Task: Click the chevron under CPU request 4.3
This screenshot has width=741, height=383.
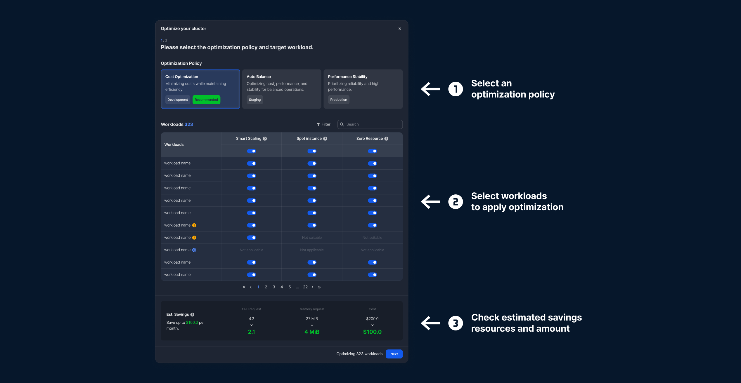Action: pyautogui.click(x=251, y=325)
